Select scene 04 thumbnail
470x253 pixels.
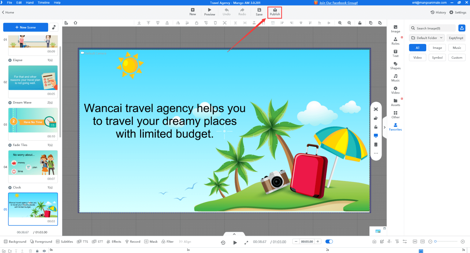33,163
